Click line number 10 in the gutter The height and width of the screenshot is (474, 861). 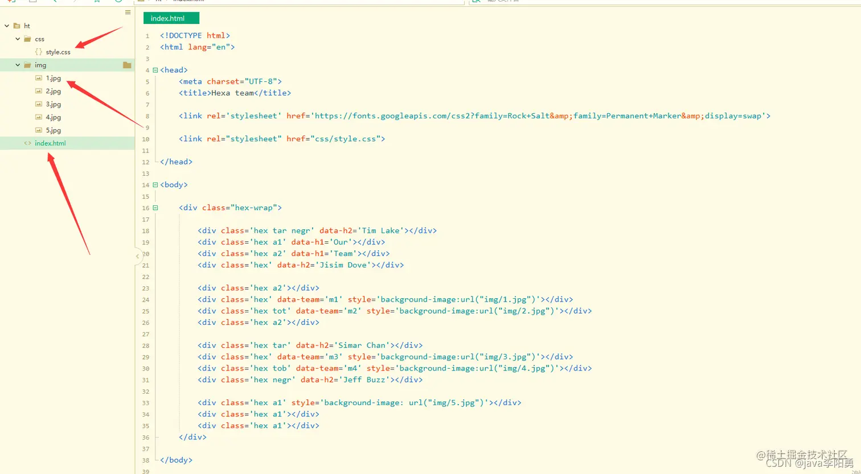tap(146, 139)
